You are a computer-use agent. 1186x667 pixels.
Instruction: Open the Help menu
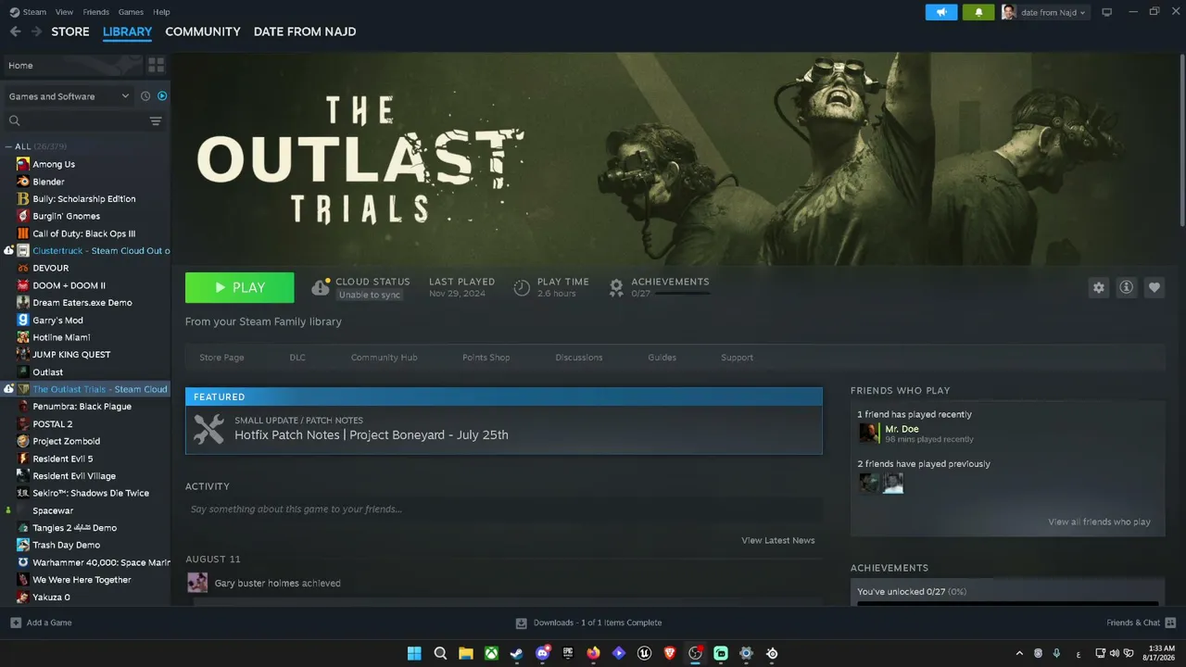[161, 12]
